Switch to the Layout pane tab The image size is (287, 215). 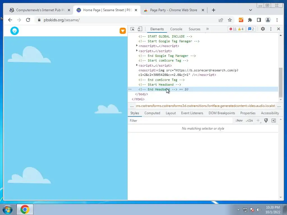point(171,113)
